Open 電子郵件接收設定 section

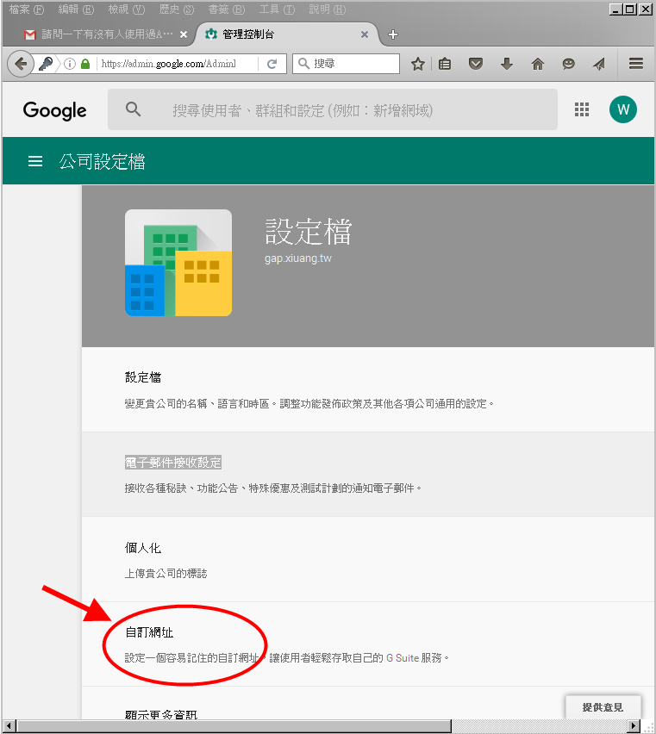click(367, 475)
